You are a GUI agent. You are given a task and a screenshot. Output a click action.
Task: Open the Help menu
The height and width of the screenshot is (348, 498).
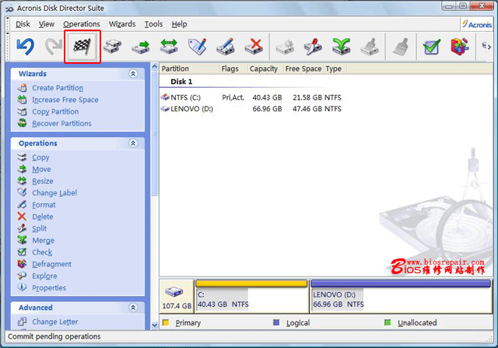[x=180, y=24]
